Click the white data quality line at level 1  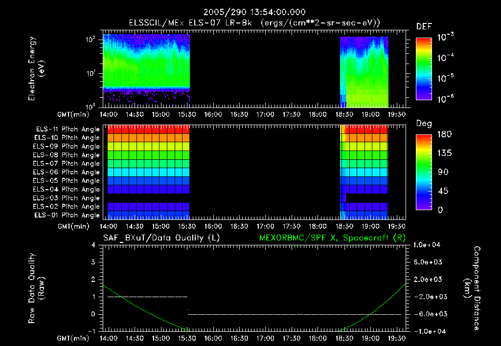(148, 297)
